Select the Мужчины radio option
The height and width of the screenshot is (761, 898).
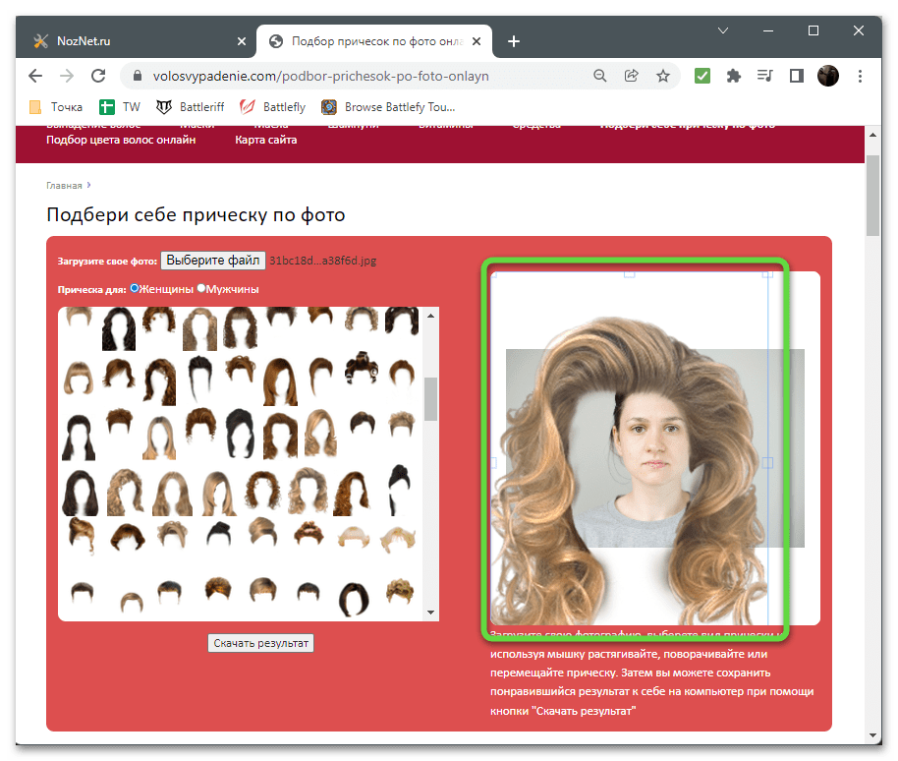(202, 288)
